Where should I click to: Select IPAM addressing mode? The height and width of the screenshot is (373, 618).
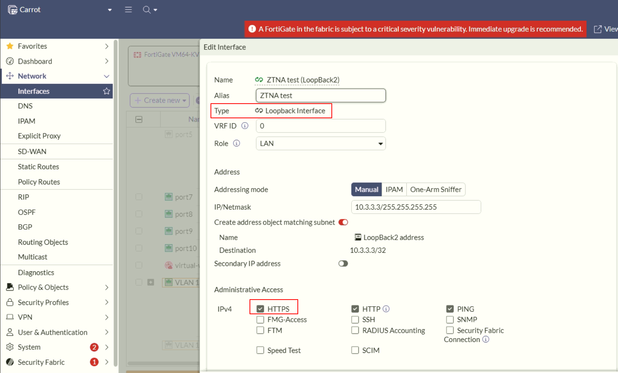pos(394,189)
